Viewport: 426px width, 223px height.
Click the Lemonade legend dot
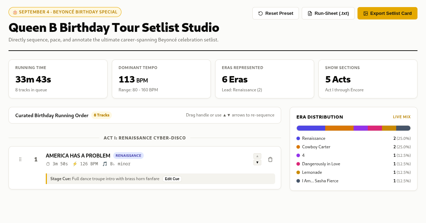tap(298, 172)
